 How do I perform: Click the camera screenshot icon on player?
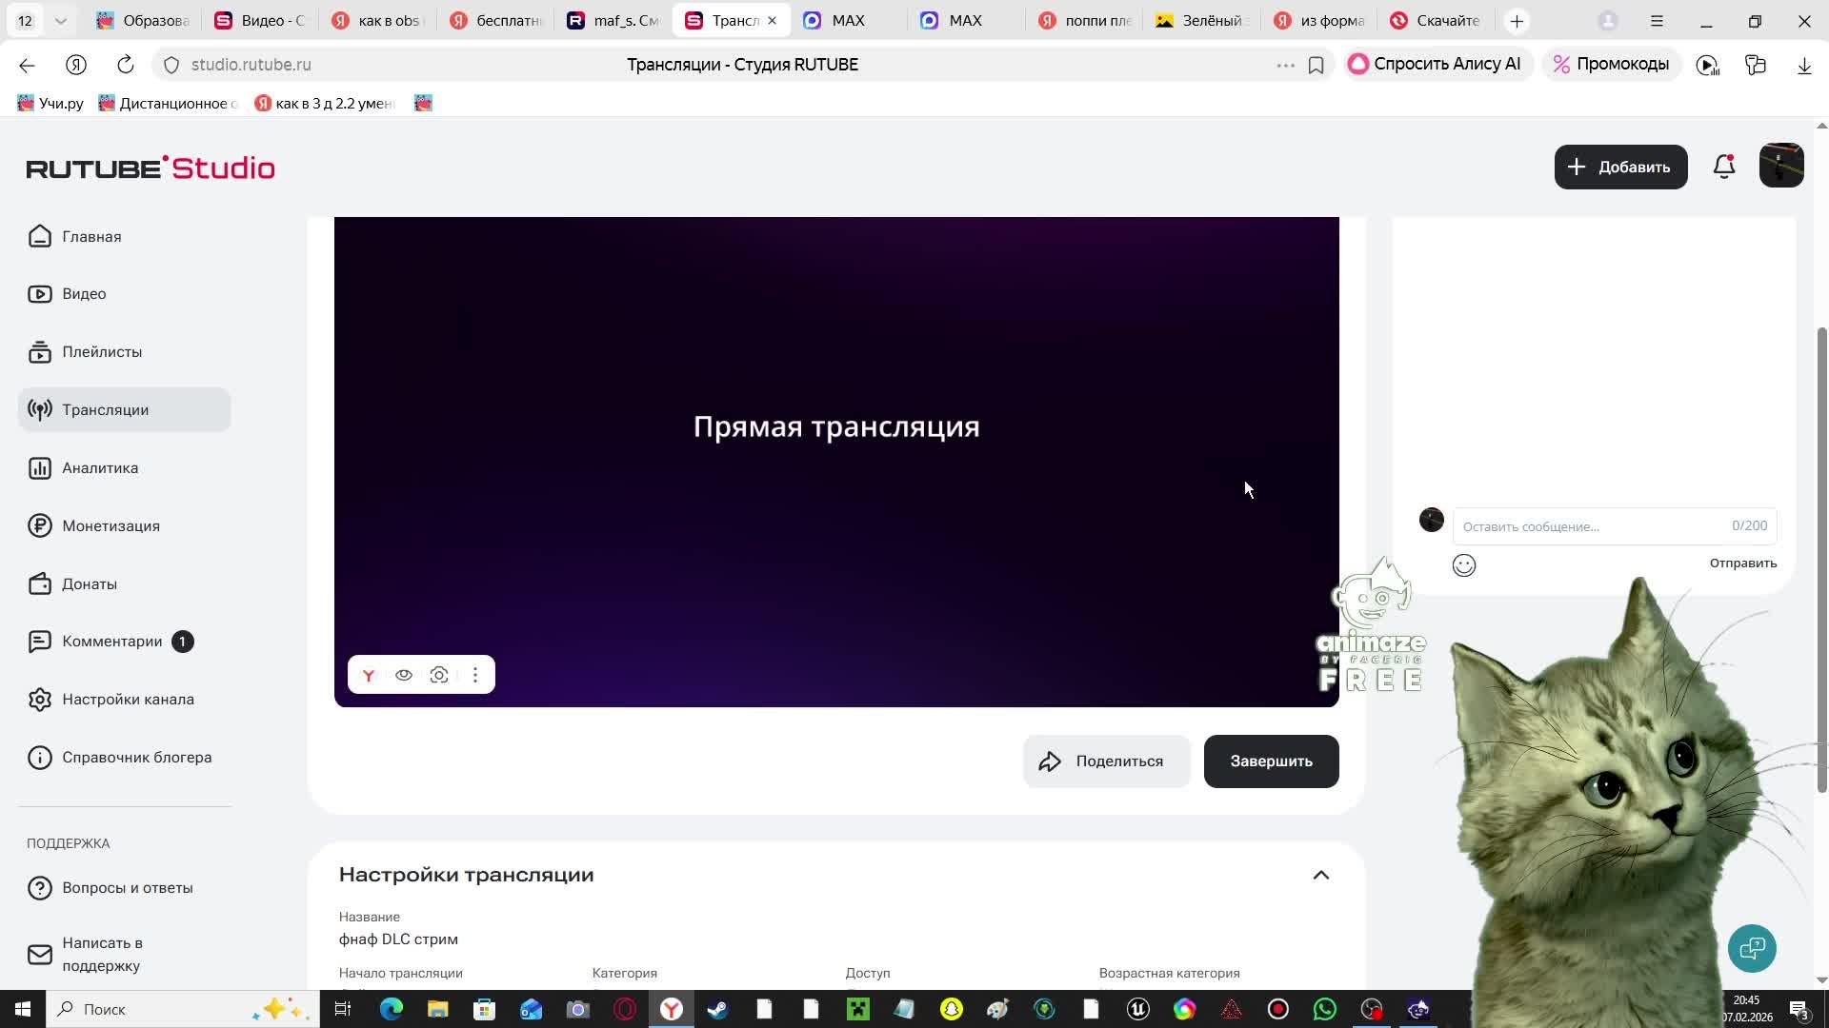pos(439,675)
